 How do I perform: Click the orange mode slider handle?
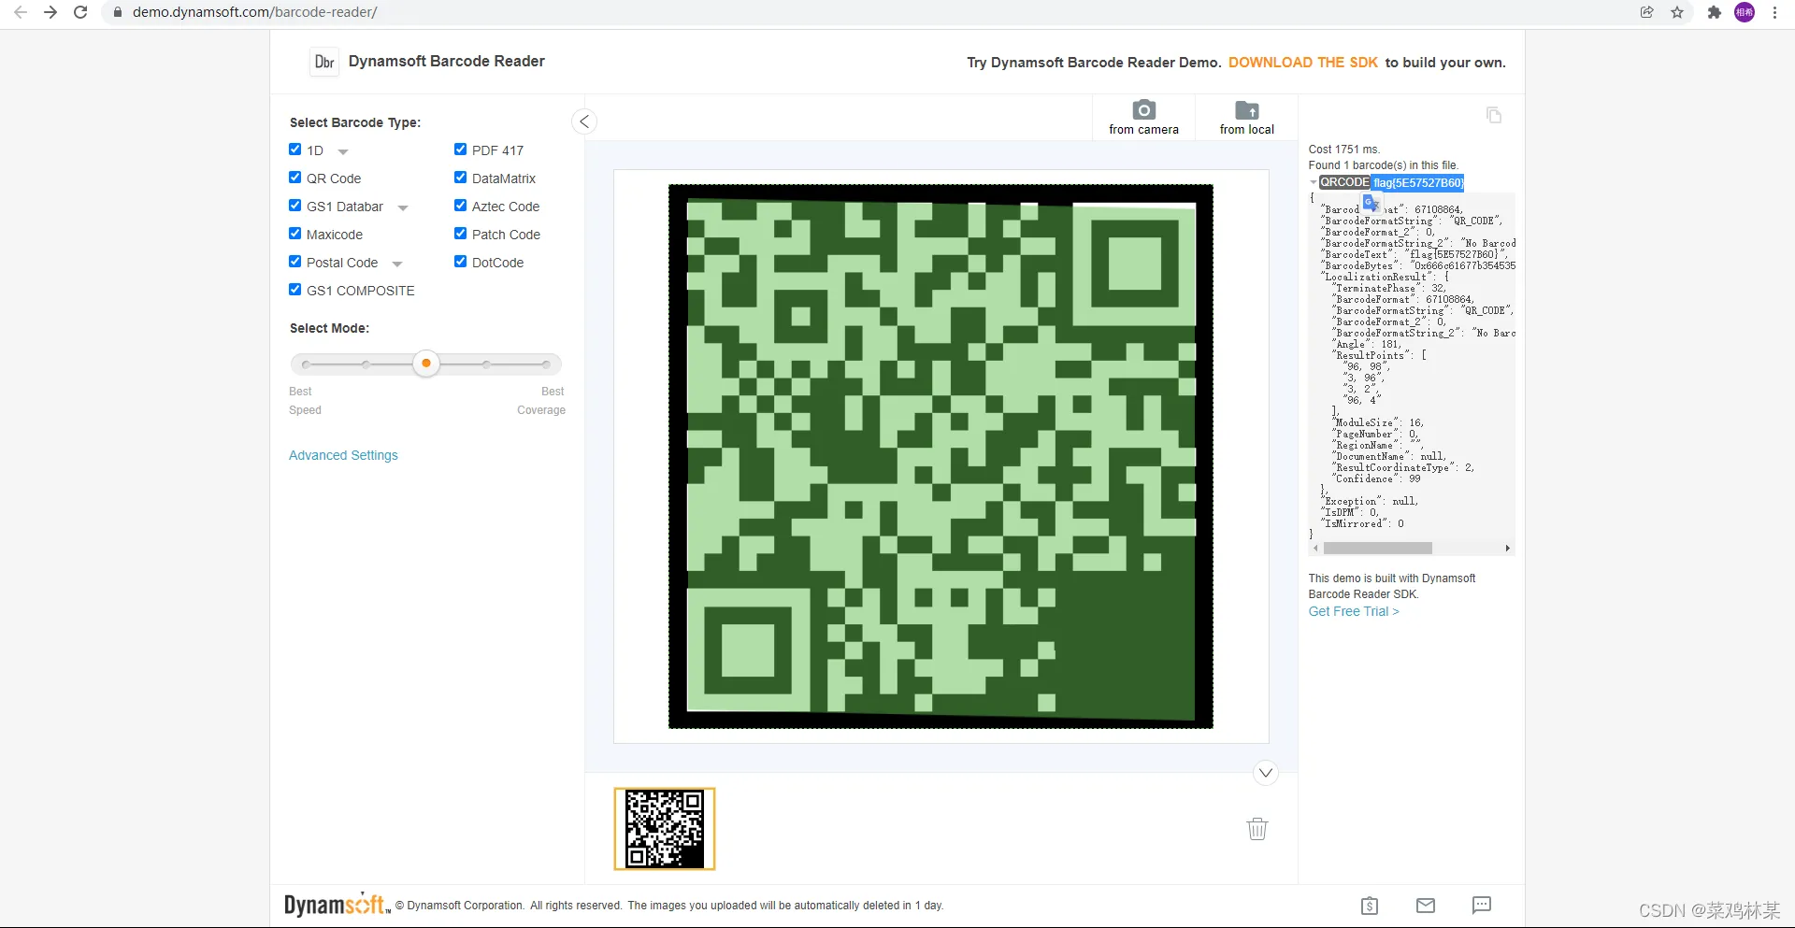click(426, 364)
